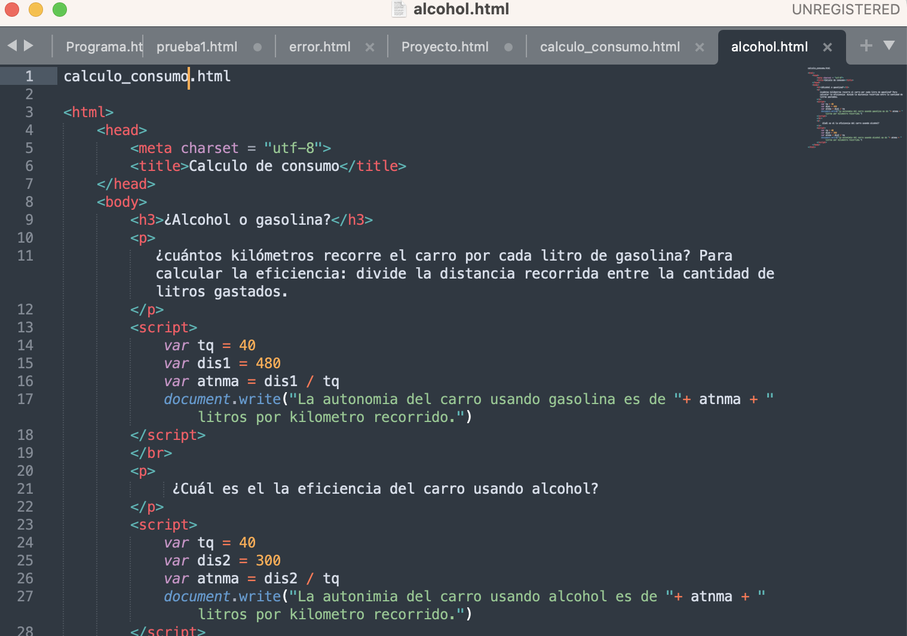Switch to calculo_consumo.html tab
This screenshot has width=907, height=636.
click(x=610, y=47)
